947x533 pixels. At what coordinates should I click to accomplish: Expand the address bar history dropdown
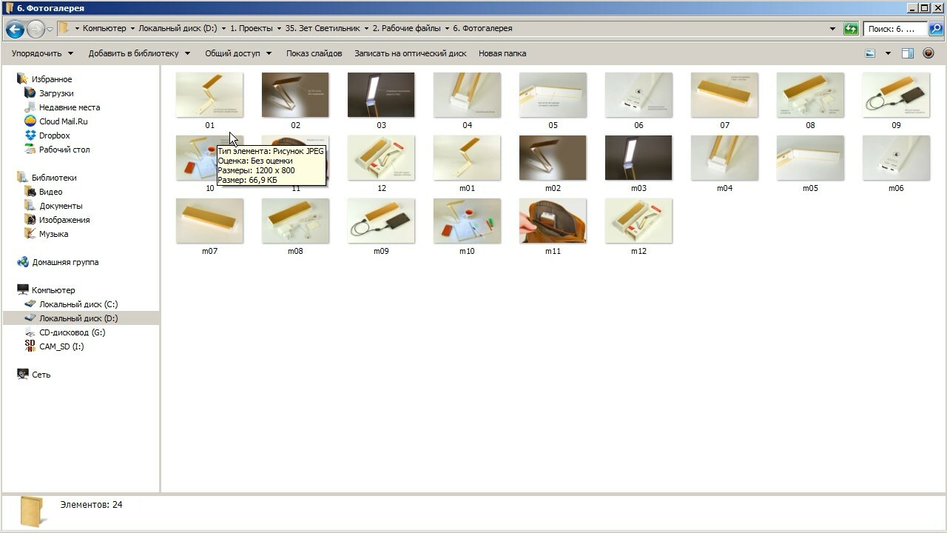[833, 29]
